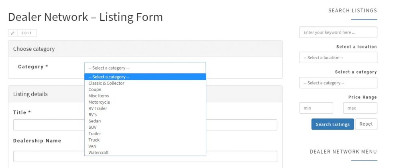Click the search keyword input field

338,32
